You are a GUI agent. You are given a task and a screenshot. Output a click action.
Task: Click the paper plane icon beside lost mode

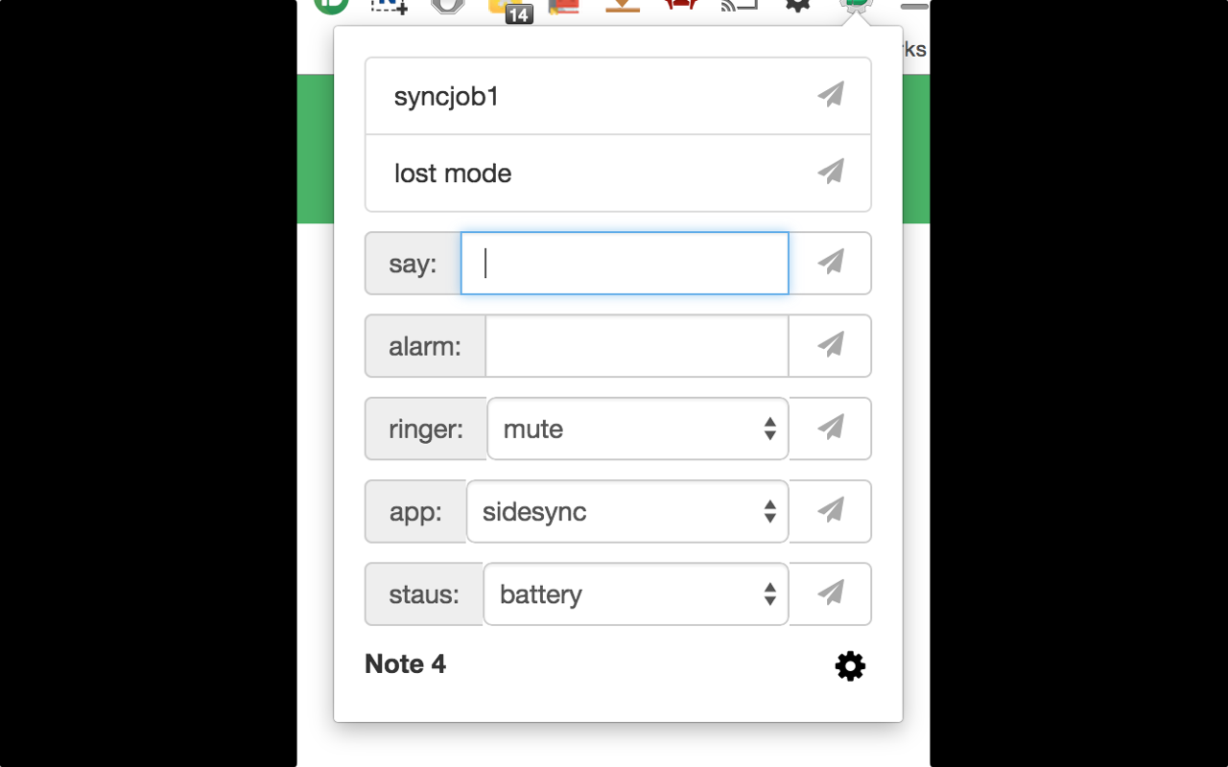tap(831, 172)
